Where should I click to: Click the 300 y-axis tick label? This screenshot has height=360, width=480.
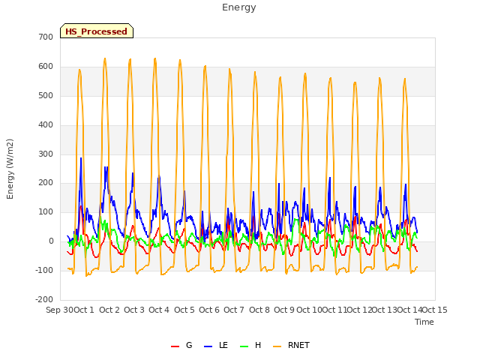46,154
